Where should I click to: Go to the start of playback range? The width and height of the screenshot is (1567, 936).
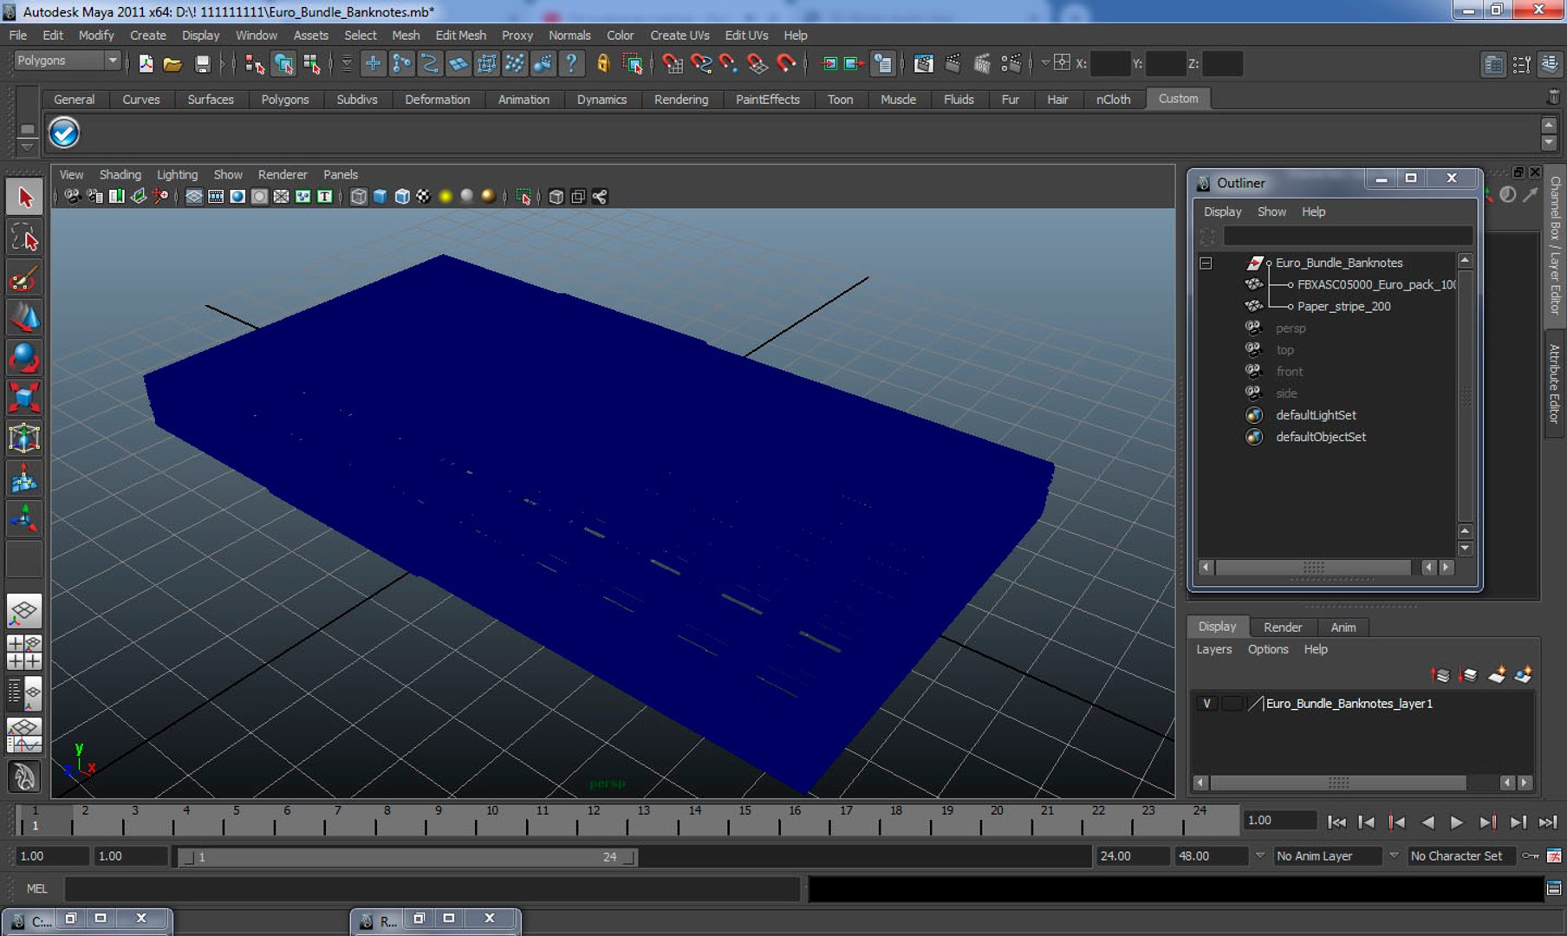pyautogui.click(x=1337, y=822)
